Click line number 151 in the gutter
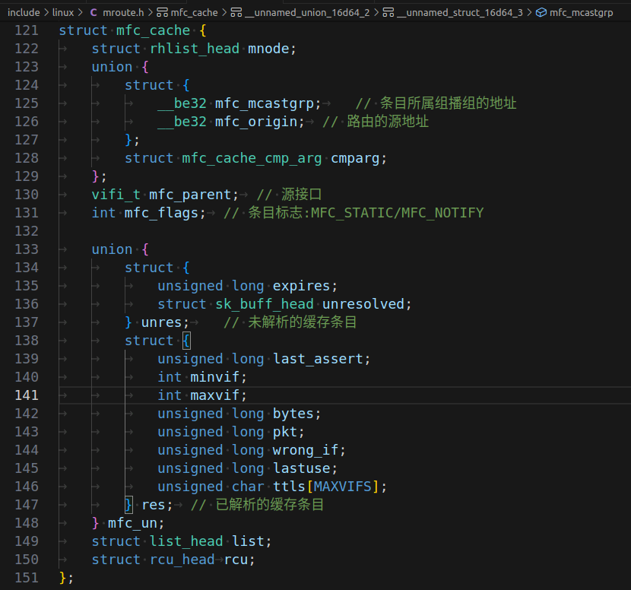Viewport: 631px width, 590px height. click(27, 578)
